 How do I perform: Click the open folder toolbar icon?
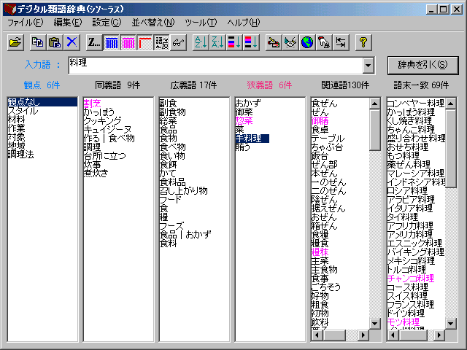15,42
